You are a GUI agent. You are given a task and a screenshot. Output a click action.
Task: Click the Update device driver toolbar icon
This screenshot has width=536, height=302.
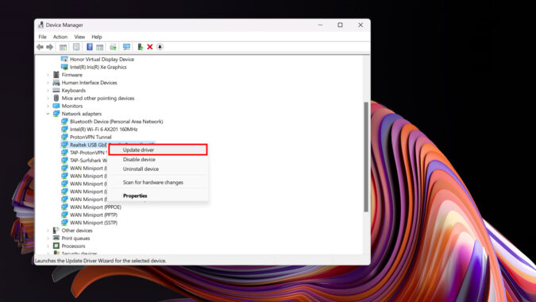(x=113, y=47)
